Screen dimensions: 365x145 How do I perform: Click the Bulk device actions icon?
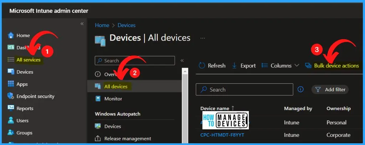(x=308, y=66)
